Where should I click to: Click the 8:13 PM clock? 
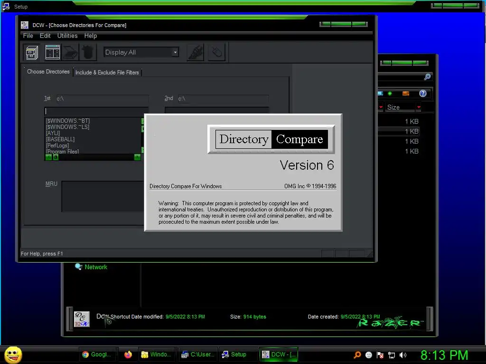(444, 355)
